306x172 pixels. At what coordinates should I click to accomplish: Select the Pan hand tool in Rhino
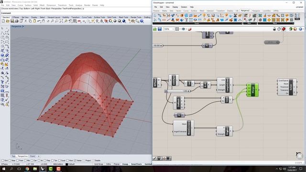coord(44,21)
